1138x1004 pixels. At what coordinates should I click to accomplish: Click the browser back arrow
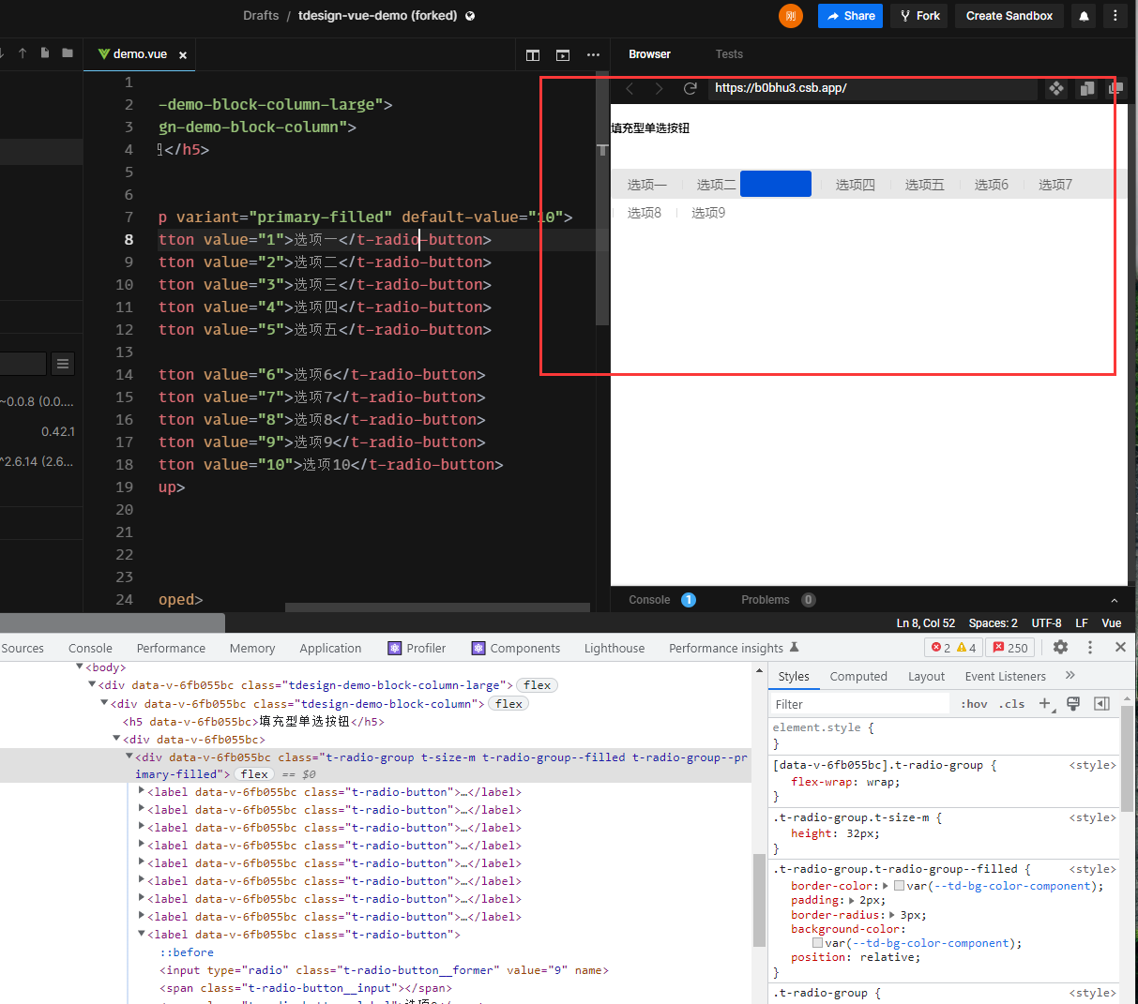[629, 89]
